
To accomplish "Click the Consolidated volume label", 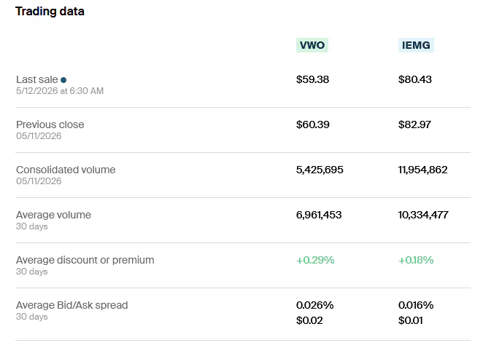I will coord(66,170).
